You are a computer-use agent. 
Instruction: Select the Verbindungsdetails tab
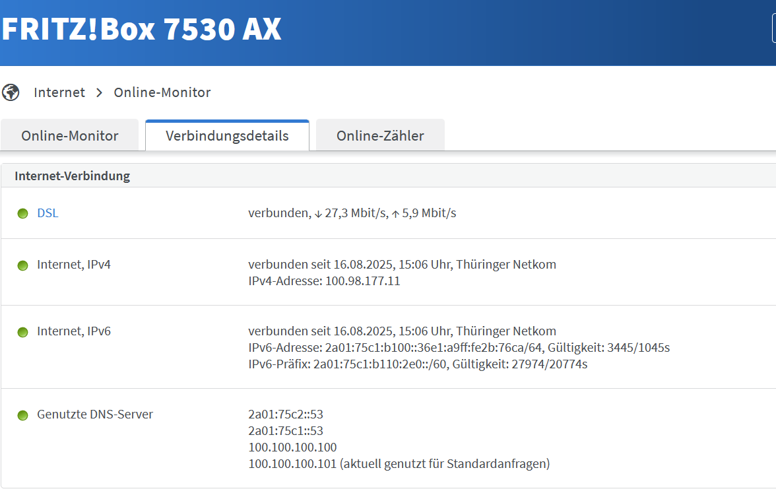click(x=227, y=135)
